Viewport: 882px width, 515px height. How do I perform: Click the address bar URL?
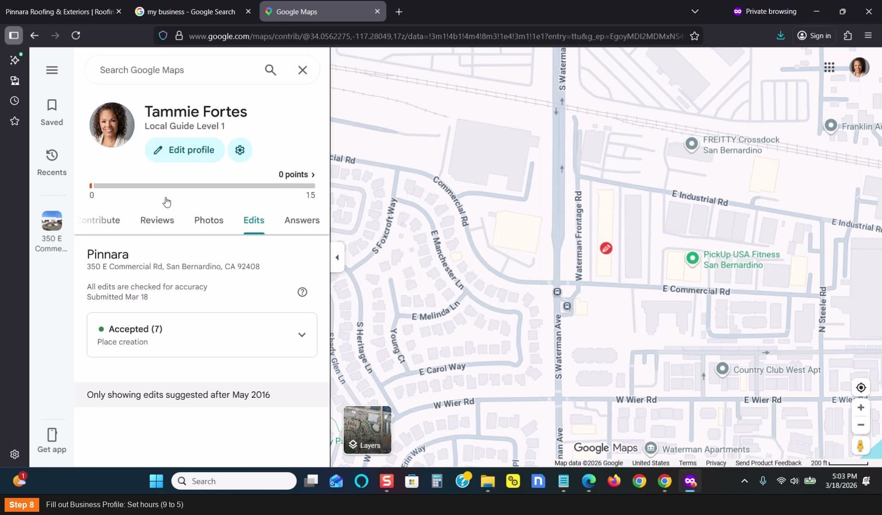coord(435,36)
